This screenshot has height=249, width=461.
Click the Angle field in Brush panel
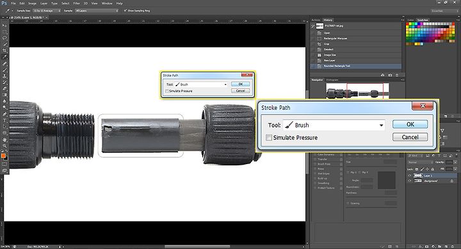click(x=367, y=181)
